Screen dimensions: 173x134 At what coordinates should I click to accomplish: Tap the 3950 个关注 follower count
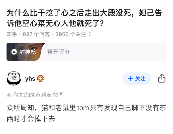pyautogui.click(x=71, y=34)
